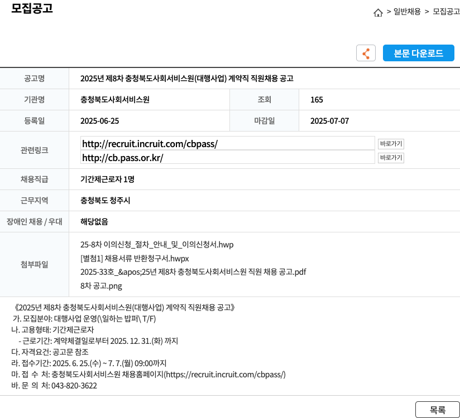Click registration date 2025-06-25
This screenshot has height=418, width=460.
pyautogui.click(x=100, y=121)
